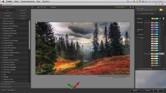Select the side-by-side preview view icon

pos(45,7)
